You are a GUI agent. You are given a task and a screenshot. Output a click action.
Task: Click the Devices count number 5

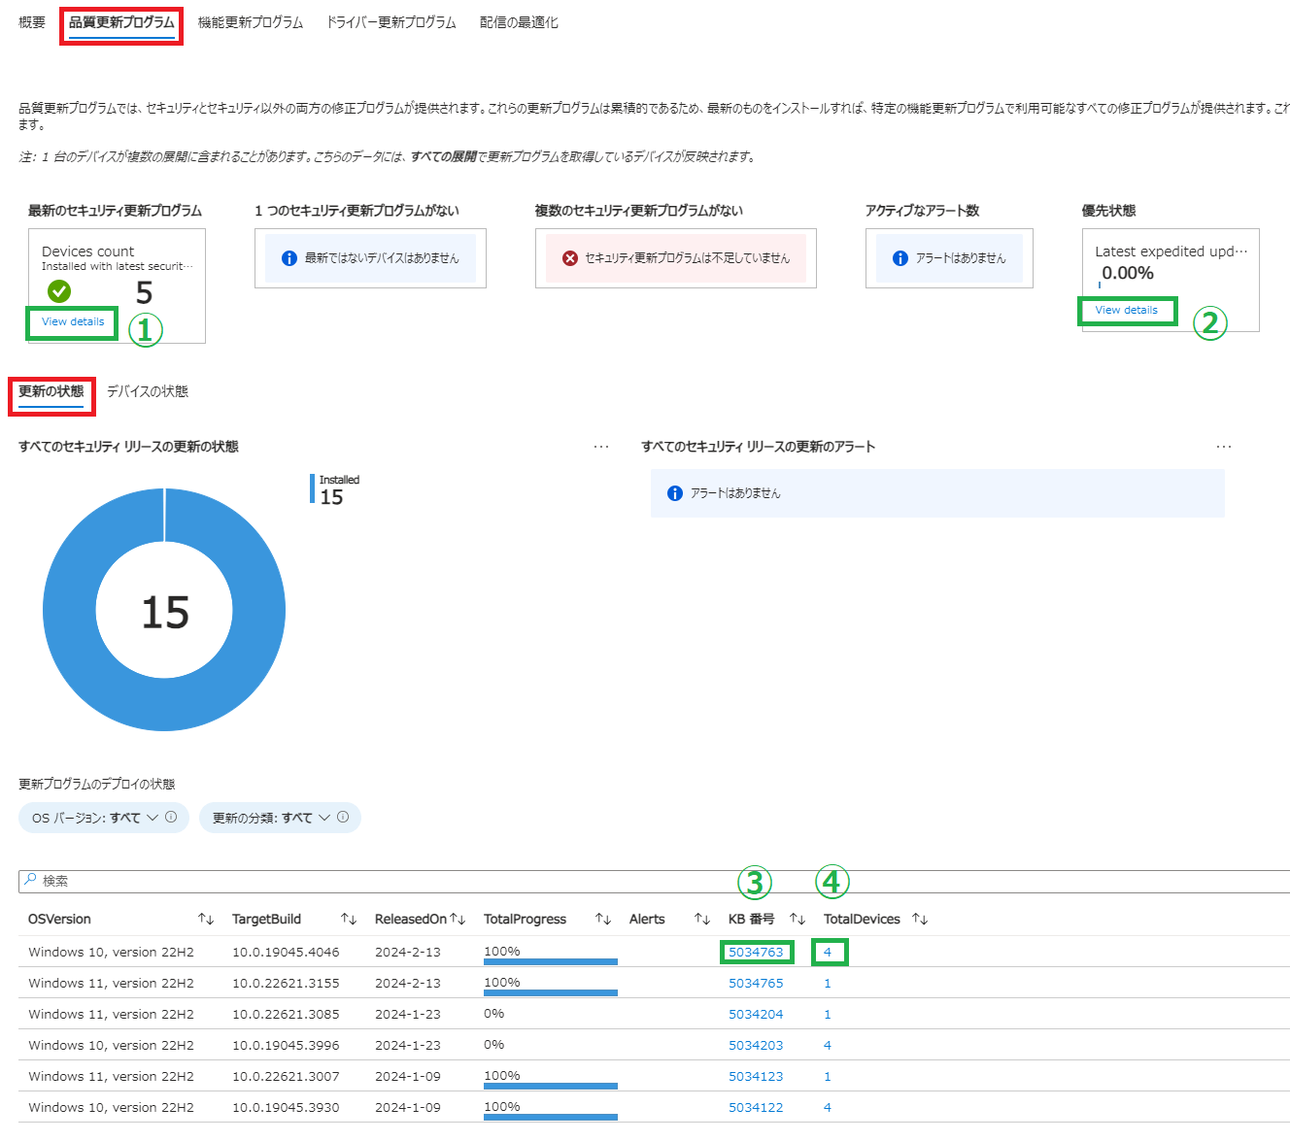pyautogui.click(x=144, y=292)
